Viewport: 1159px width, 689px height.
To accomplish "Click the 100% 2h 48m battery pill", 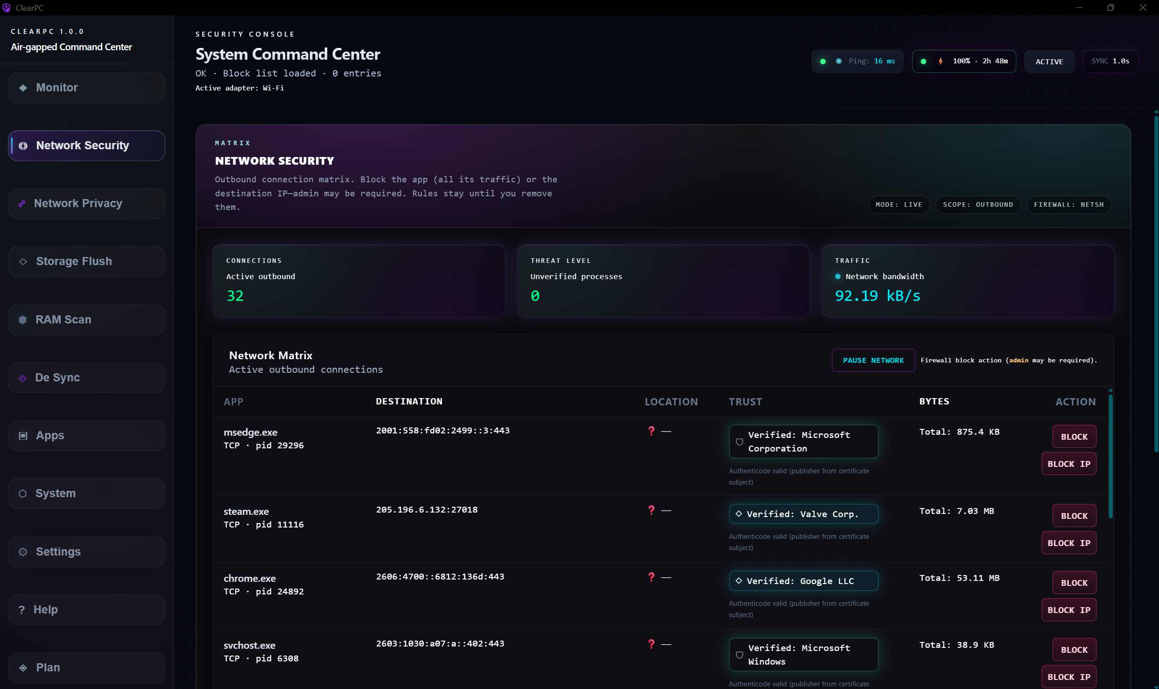I will 964,61.
